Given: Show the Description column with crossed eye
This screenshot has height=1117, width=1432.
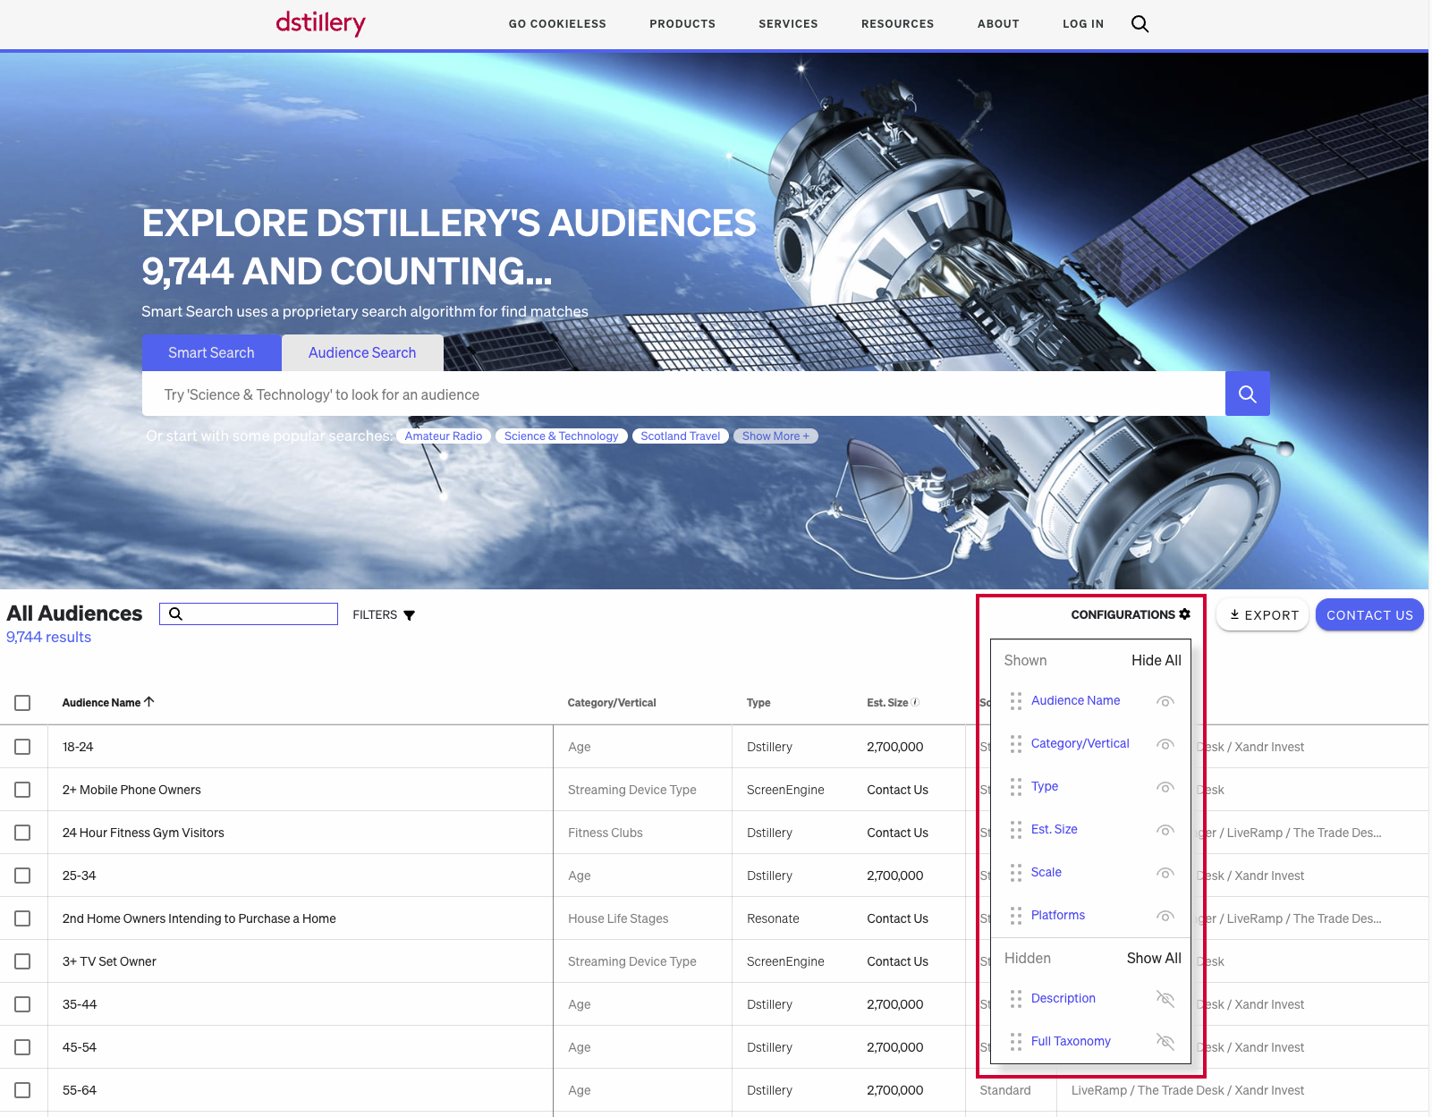Looking at the screenshot, I should 1165,998.
